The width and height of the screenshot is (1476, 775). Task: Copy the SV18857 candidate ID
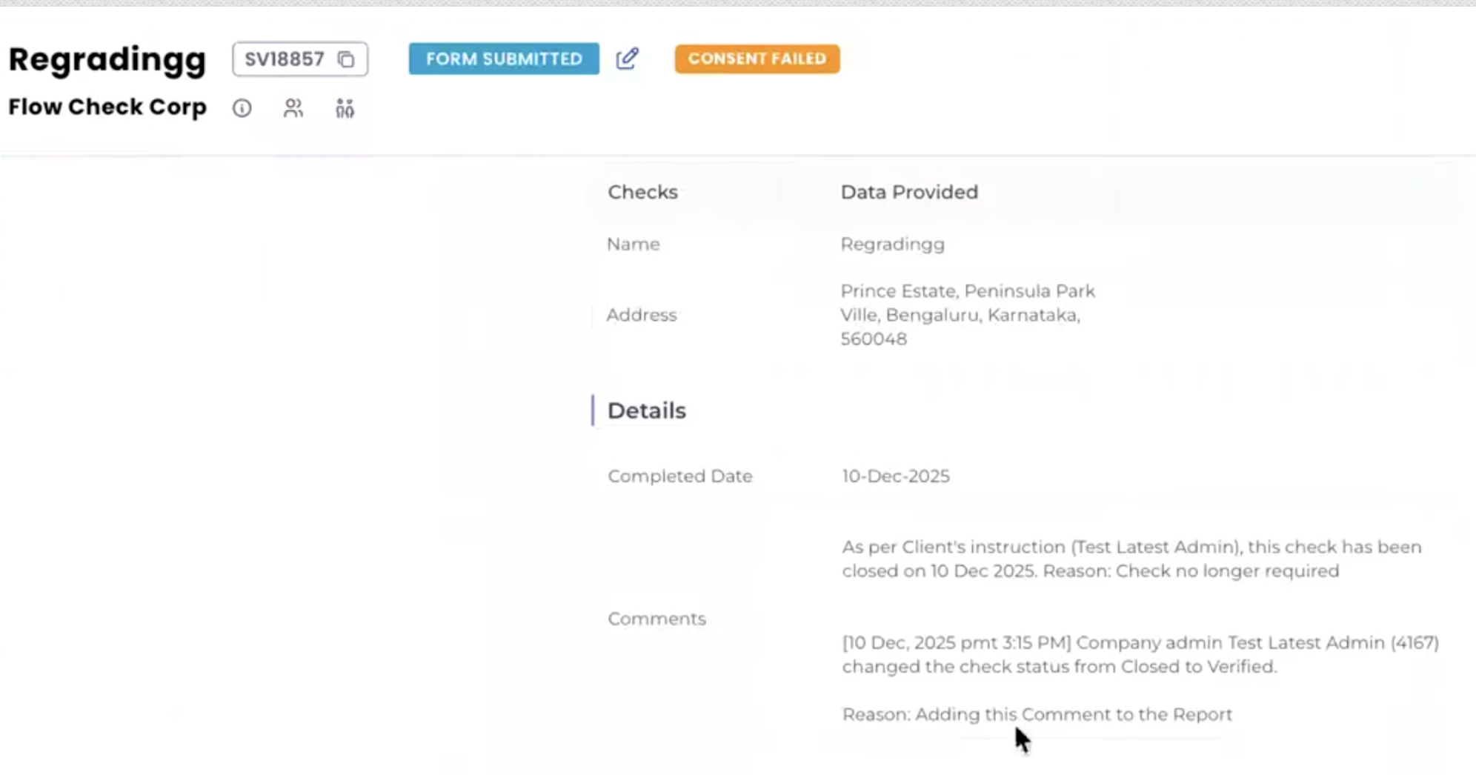346,59
